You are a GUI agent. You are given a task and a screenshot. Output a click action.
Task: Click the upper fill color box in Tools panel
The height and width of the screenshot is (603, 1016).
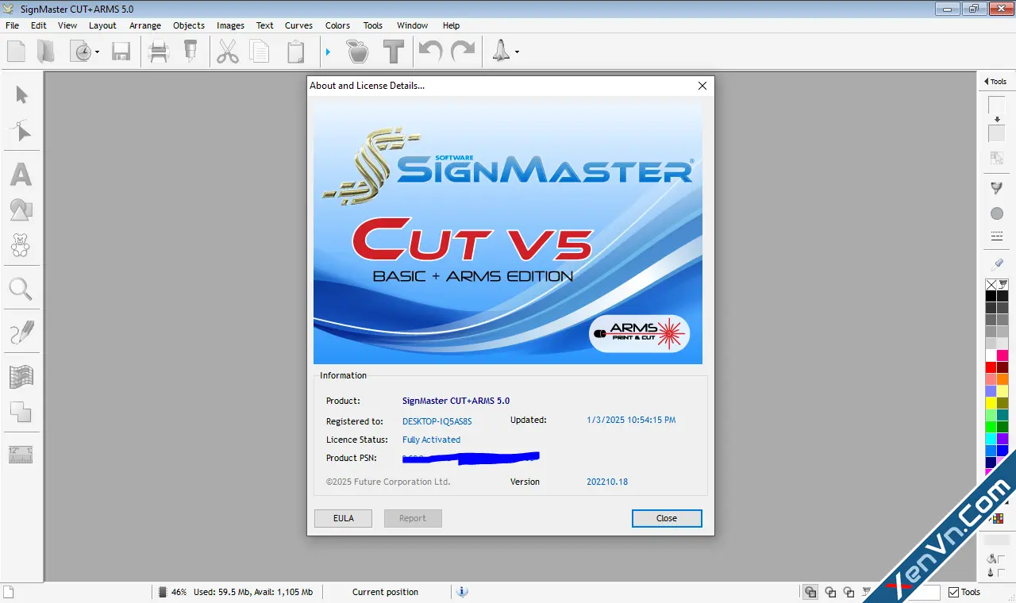point(996,105)
